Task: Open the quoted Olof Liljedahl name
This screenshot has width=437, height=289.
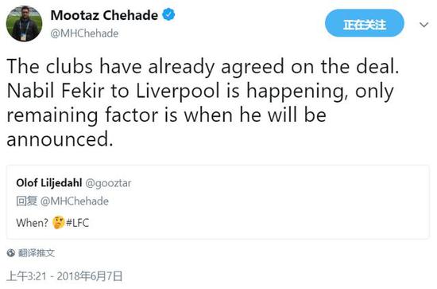Action: pos(49,183)
